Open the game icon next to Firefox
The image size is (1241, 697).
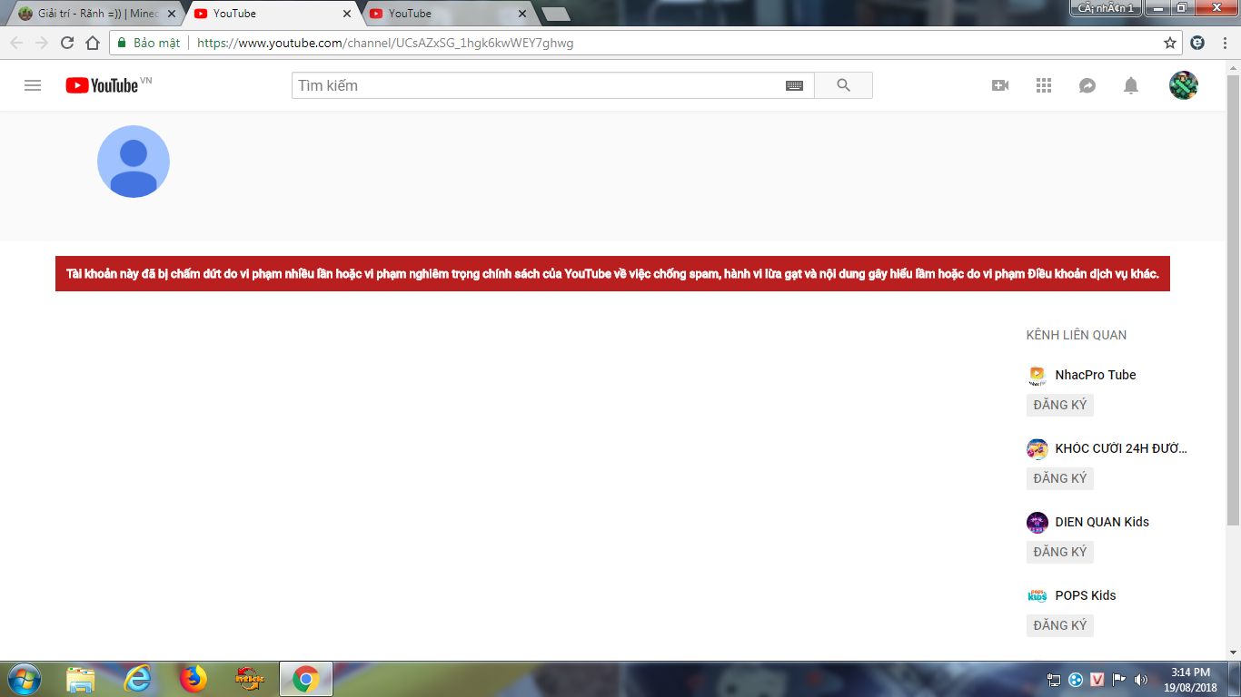pyautogui.click(x=250, y=679)
